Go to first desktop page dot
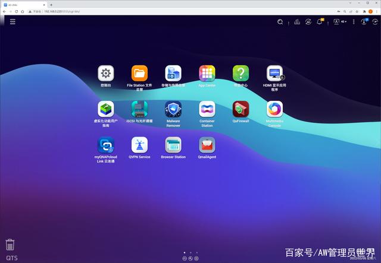Screen dimensions: 381x263 point(185,252)
